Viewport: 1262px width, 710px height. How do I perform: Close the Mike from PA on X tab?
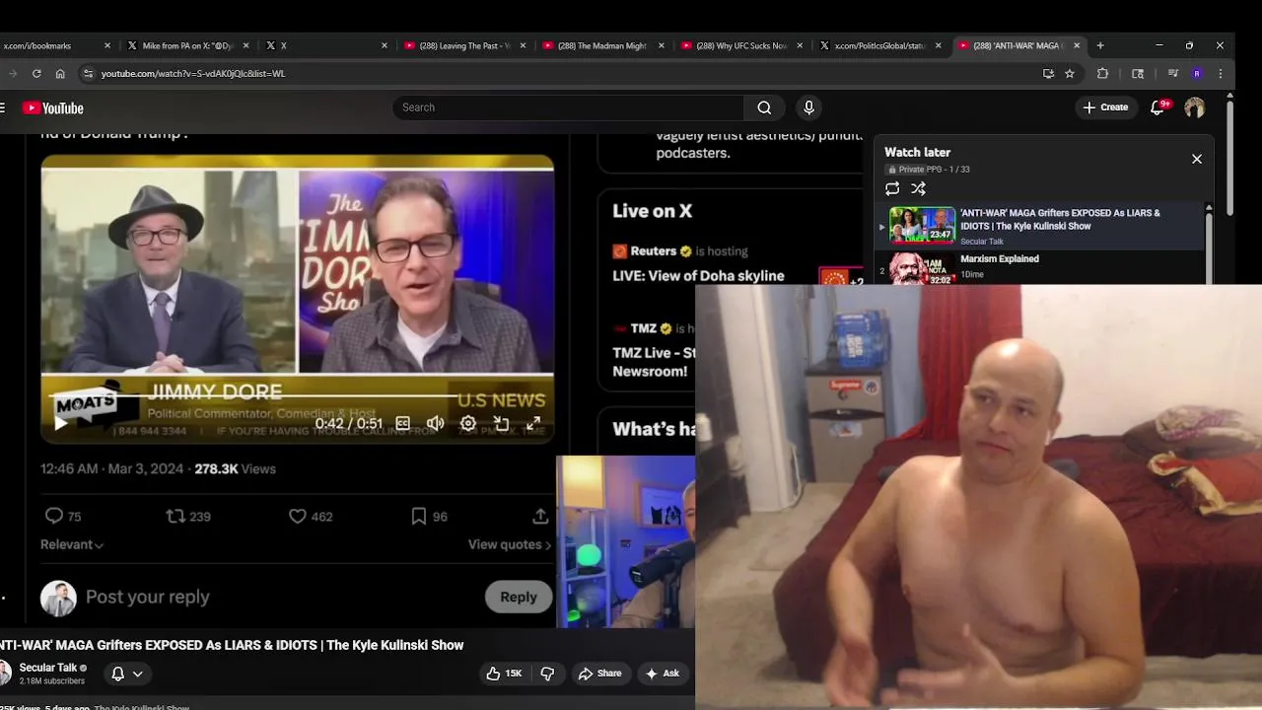click(x=245, y=45)
